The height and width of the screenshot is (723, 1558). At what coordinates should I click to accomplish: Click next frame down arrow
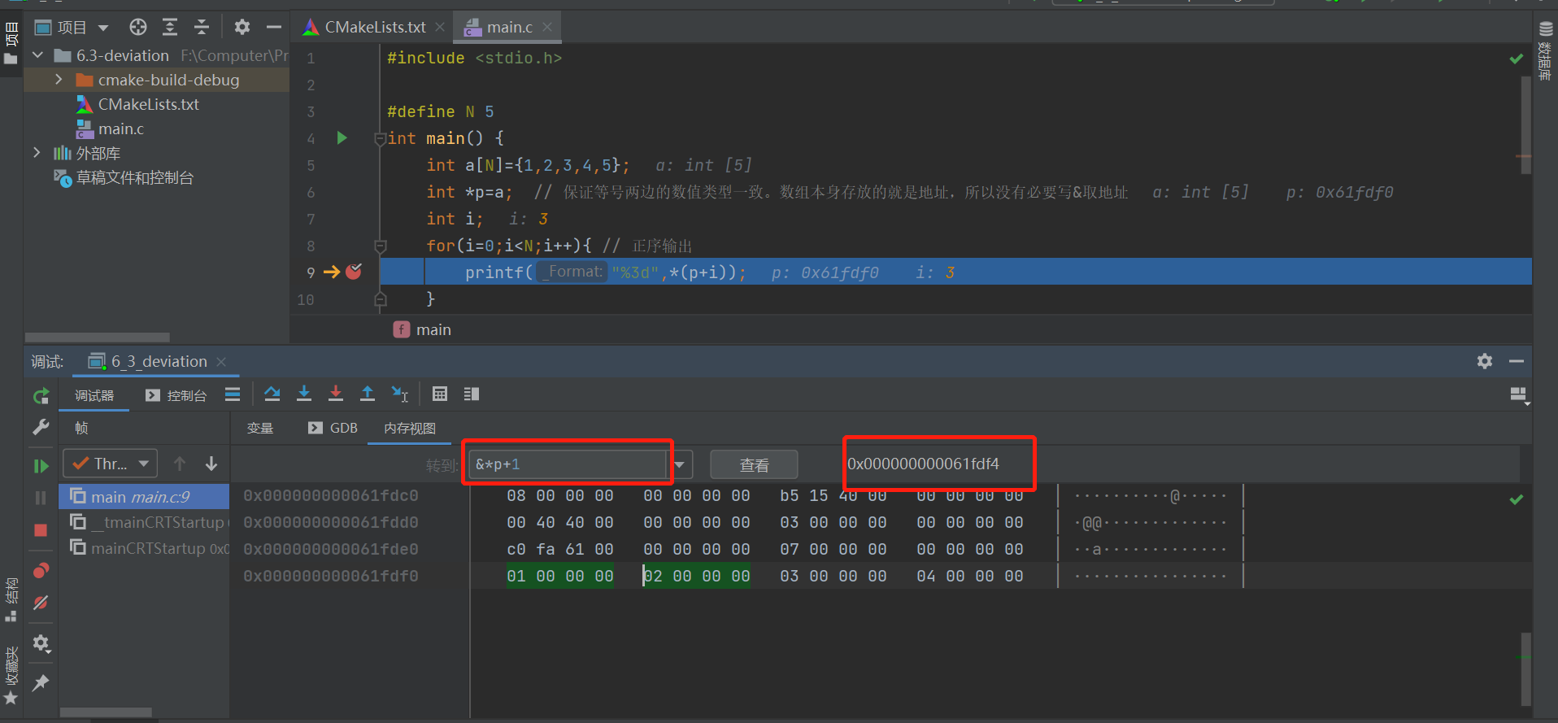211,464
